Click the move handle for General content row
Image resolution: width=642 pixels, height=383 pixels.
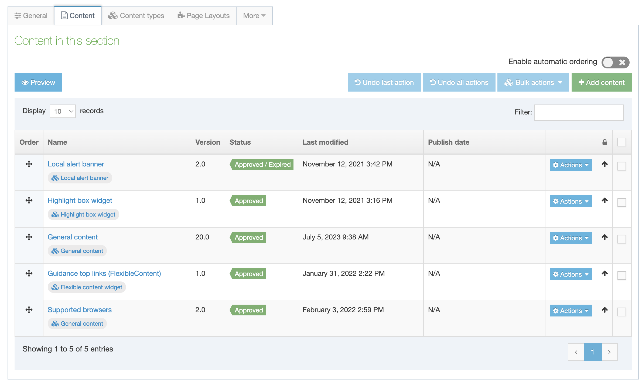click(x=29, y=237)
